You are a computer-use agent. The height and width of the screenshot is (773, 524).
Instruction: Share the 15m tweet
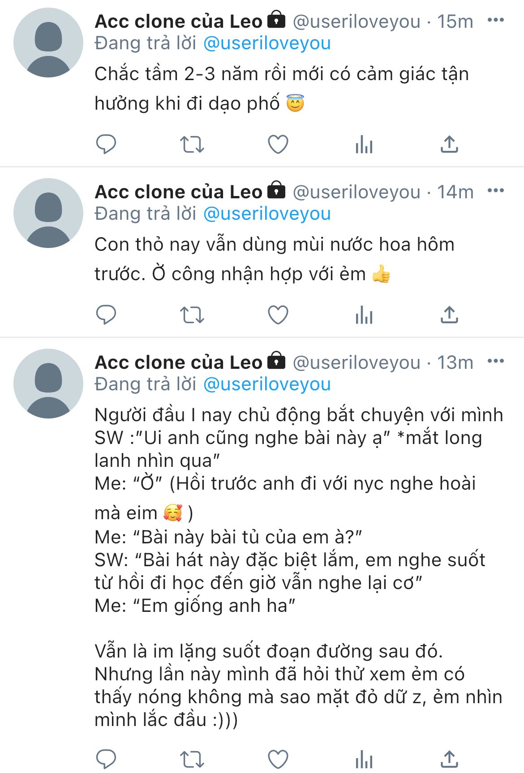pyautogui.click(x=449, y=144)
